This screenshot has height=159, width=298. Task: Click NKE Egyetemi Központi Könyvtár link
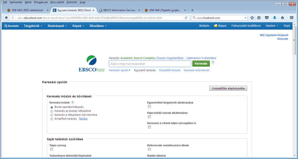274,37
